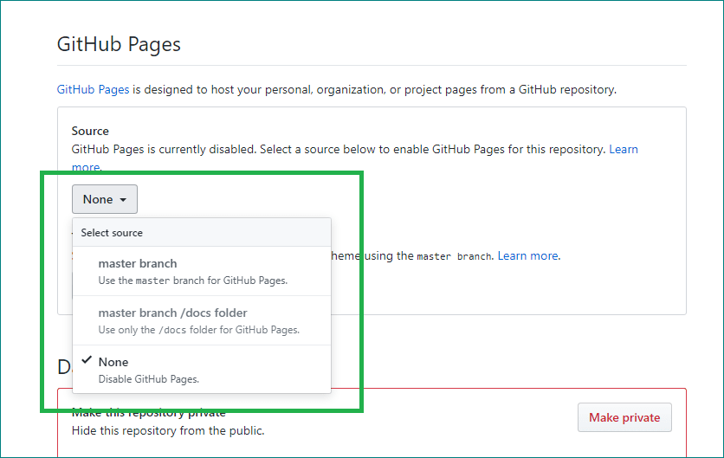Choose master branch /docs folder option

[202, 320]
